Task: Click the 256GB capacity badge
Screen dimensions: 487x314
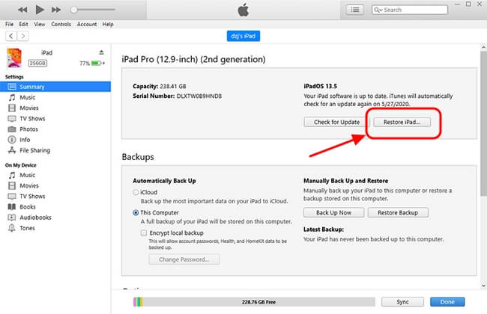Action: [x=37, y=64]
